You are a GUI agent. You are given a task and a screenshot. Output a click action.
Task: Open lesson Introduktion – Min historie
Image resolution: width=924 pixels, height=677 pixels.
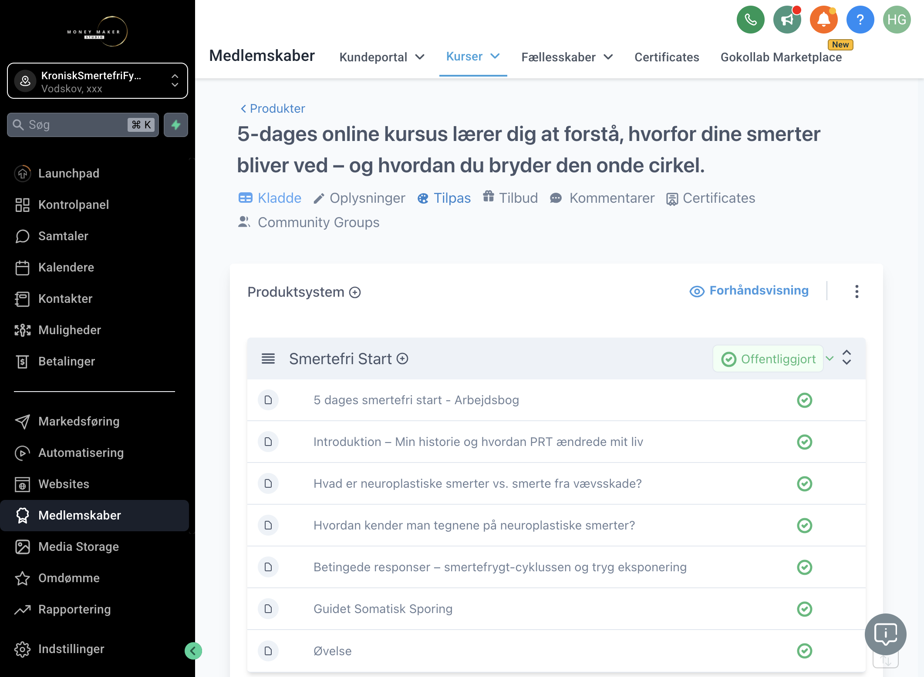click(478, 442)
